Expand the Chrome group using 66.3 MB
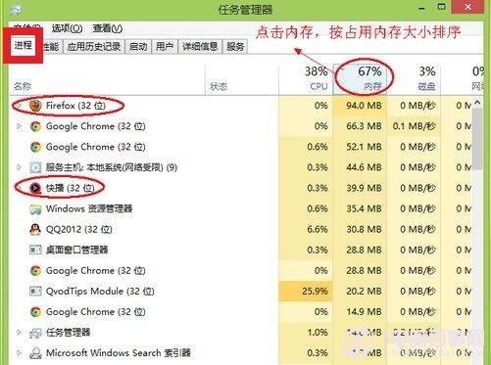The image size is (491, 365). [x=19, y=126]
